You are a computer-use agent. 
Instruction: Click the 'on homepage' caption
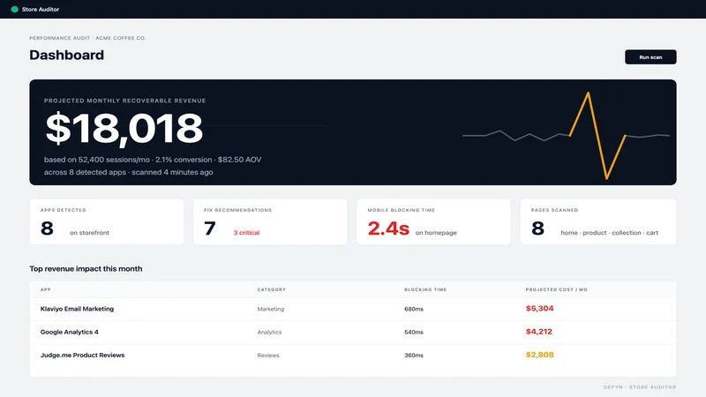[x=436, y=233]
